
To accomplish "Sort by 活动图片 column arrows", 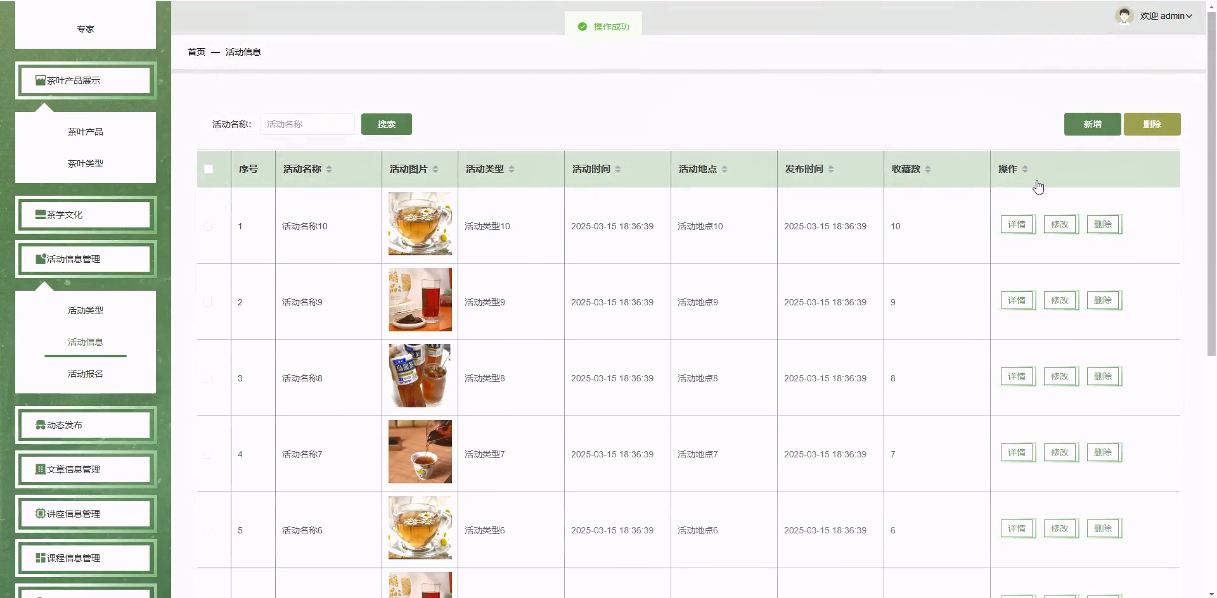I will (435, 169).
